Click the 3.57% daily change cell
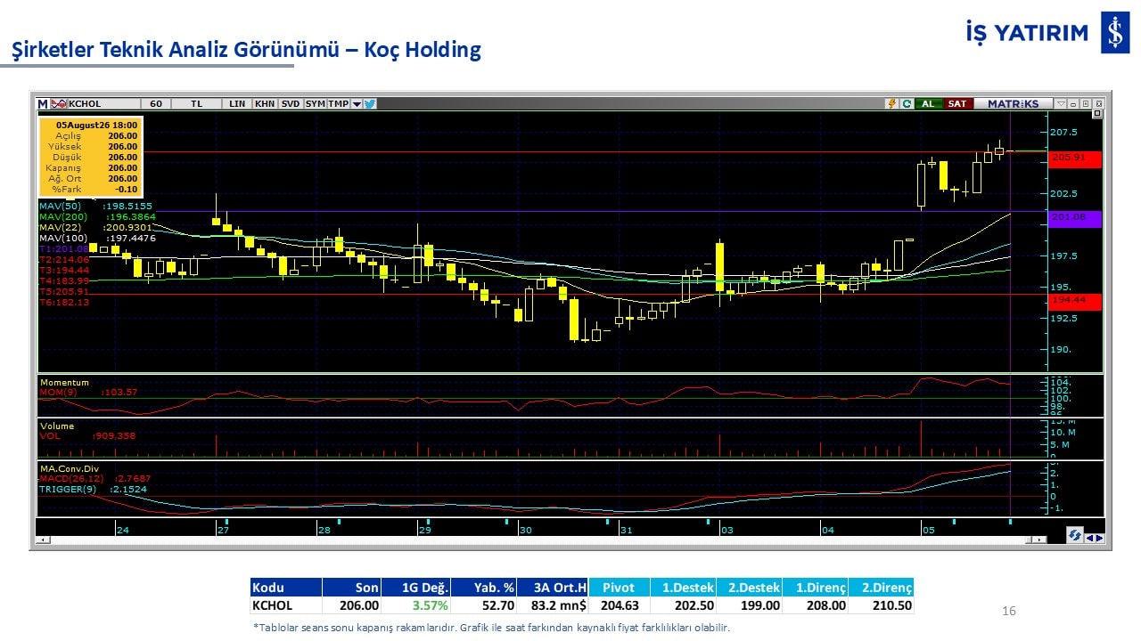The width and height of the screenshot is (1141, 641). pyautogui.click(x=415, y=605)
